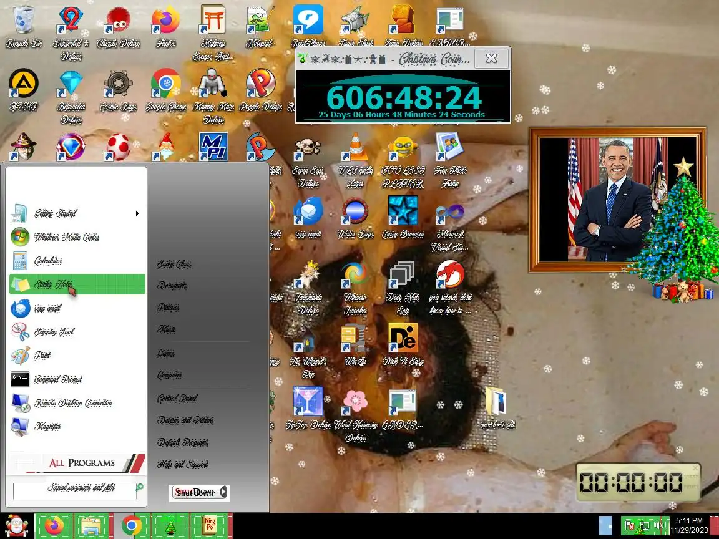Open the volume speaker tray icon
The width and height of the screenshot is (719, 539).
(659, 525)
